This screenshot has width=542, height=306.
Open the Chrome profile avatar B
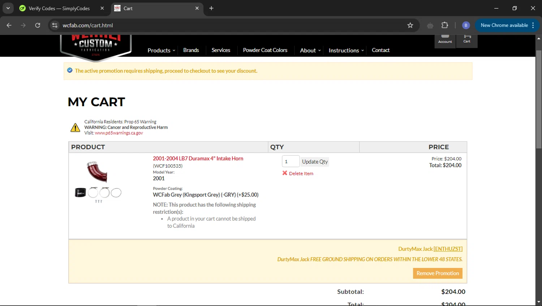pos(466,25)
